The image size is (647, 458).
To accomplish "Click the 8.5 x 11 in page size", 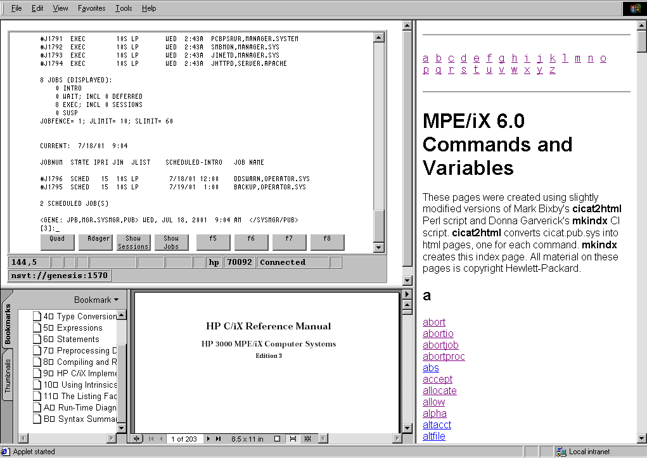I will pos(247,439).
